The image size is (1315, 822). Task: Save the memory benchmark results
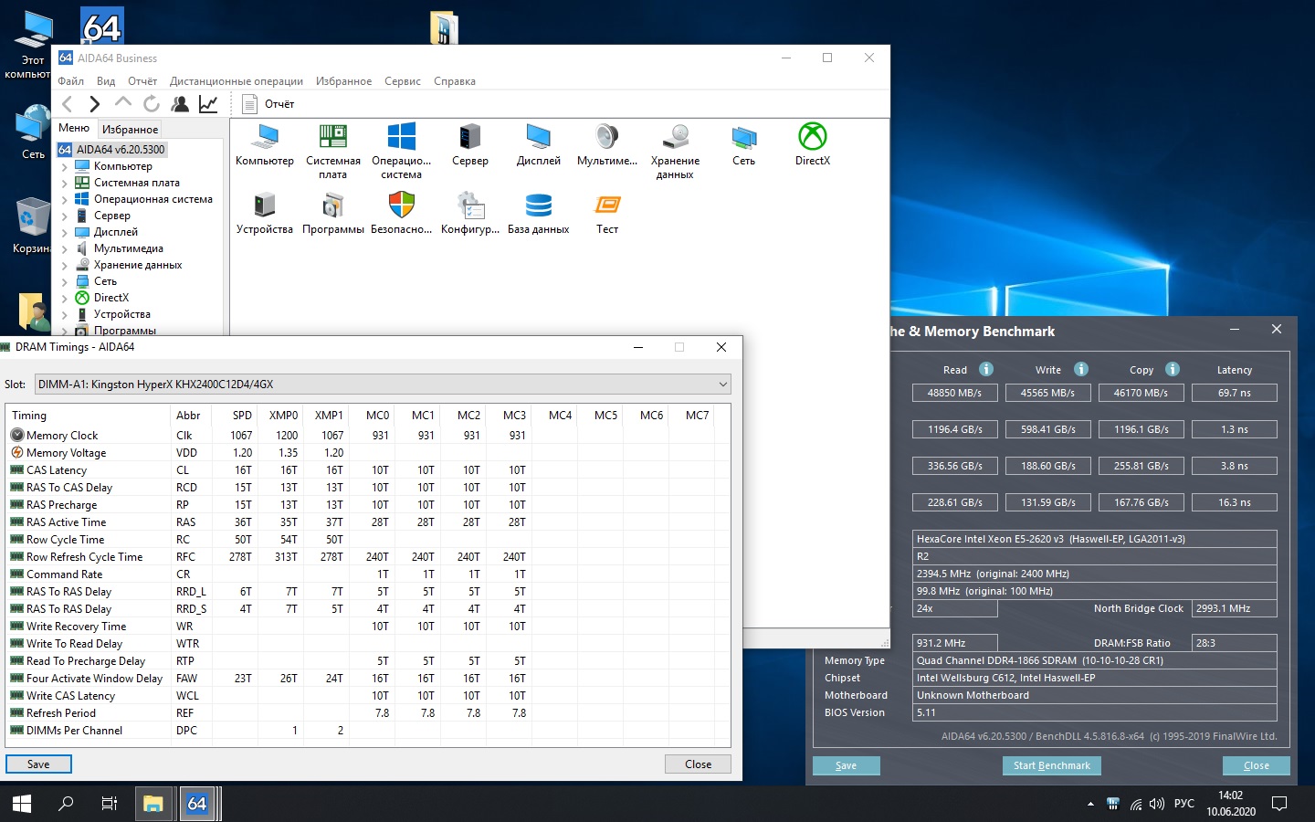point(846,765)
